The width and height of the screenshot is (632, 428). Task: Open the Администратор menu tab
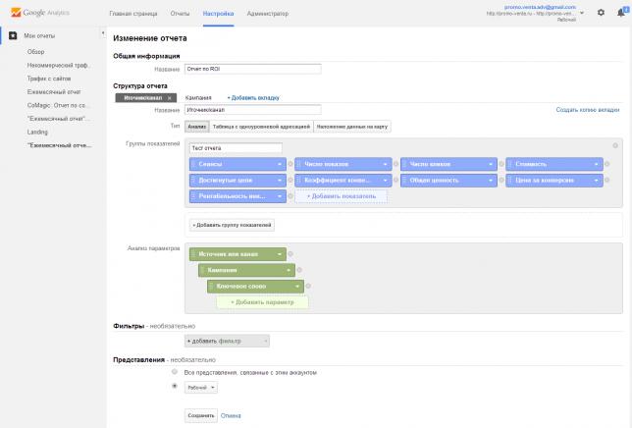268,15
